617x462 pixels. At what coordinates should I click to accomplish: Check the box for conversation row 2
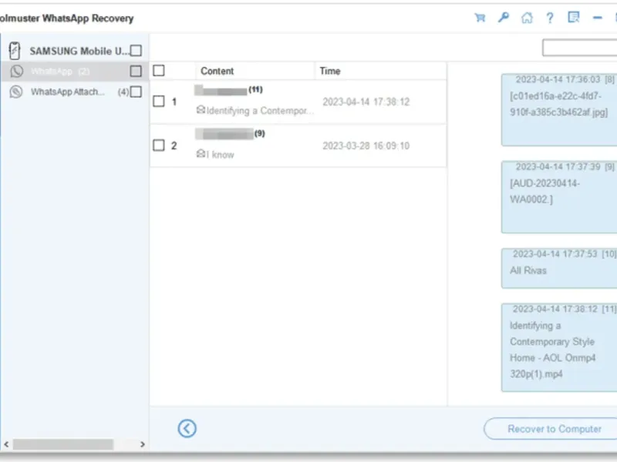pos(159,146)
